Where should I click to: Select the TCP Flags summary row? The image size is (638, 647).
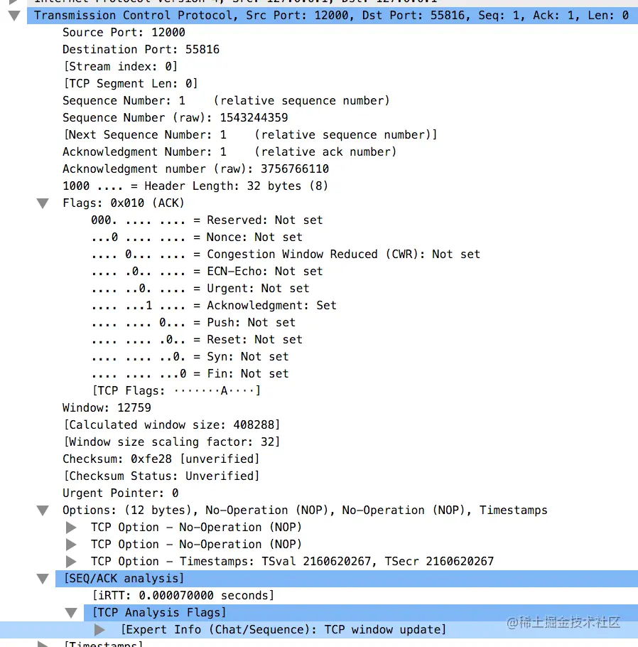coord(176,391)
